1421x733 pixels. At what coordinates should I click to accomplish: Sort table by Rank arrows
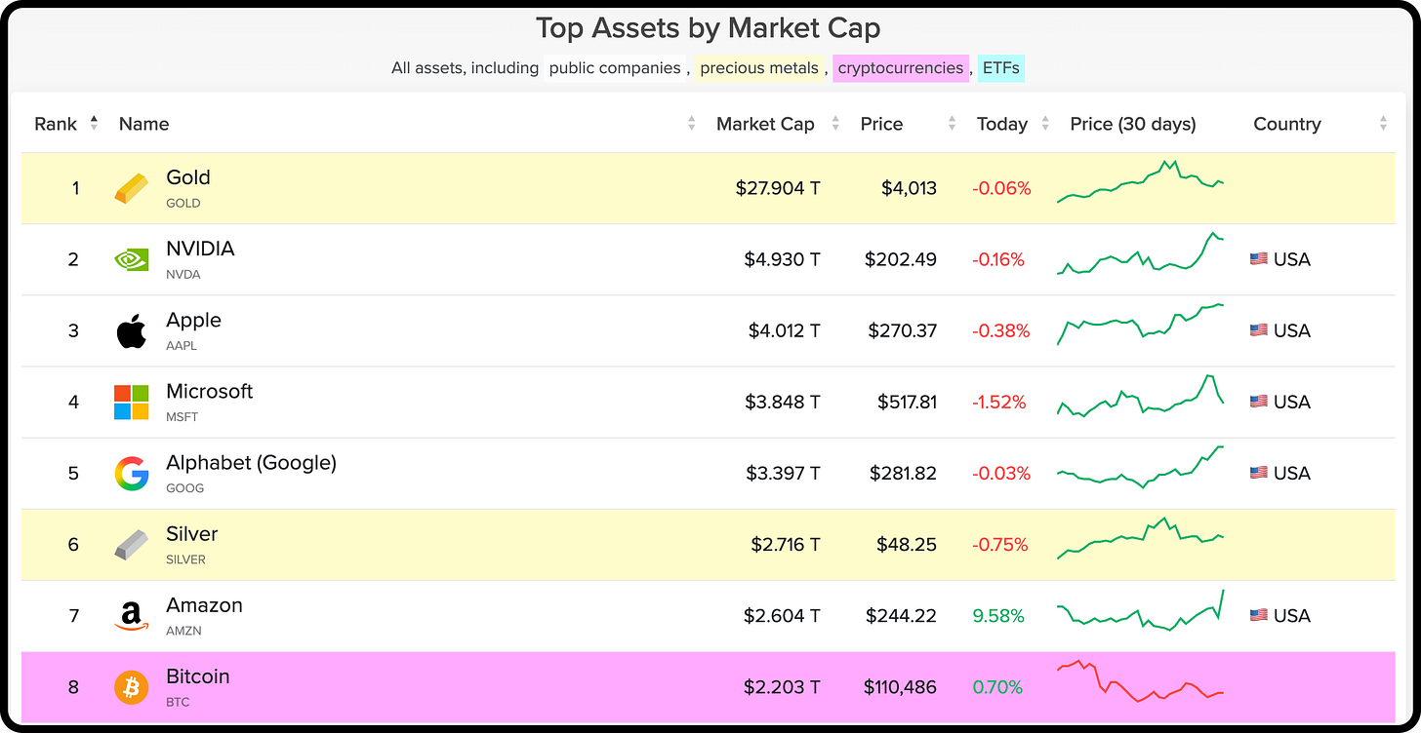coord(94,123)
